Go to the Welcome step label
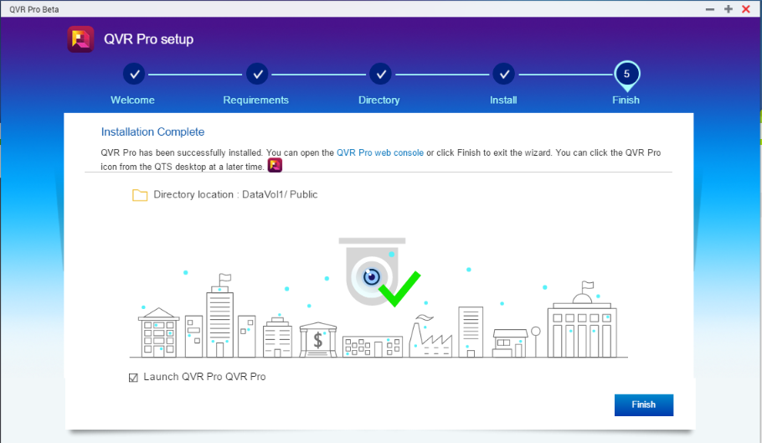The image size is (762, 443). 132,100
